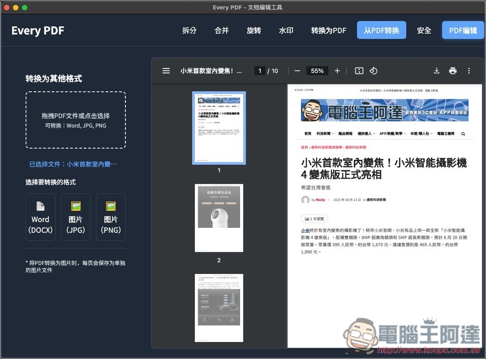This screenshot has height=359, width=486.
Task: Open the 拆分 tab
Action: (x=190, y=30)
